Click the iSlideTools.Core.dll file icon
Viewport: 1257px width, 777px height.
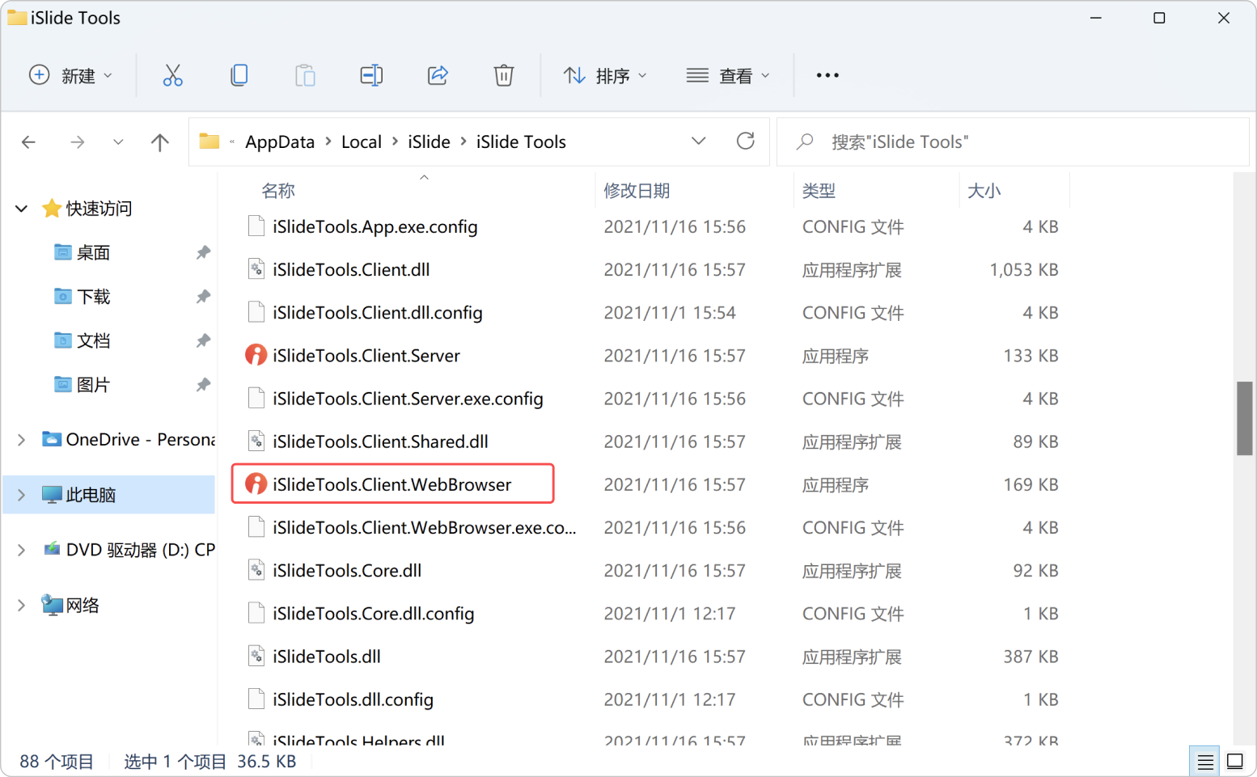click(256, 570)
